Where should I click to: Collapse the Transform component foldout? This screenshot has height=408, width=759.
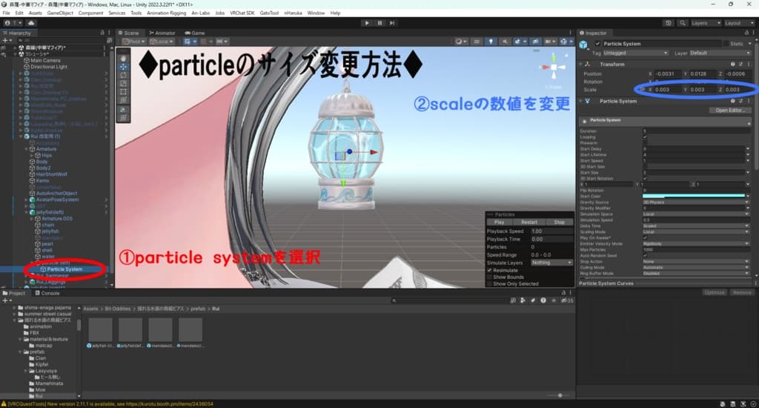coord(581,64)
